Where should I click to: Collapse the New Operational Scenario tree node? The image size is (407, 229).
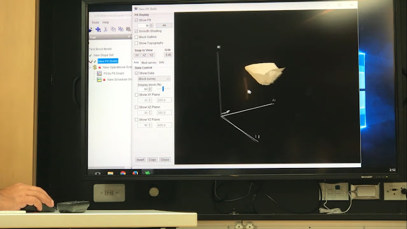click(90, 67)
